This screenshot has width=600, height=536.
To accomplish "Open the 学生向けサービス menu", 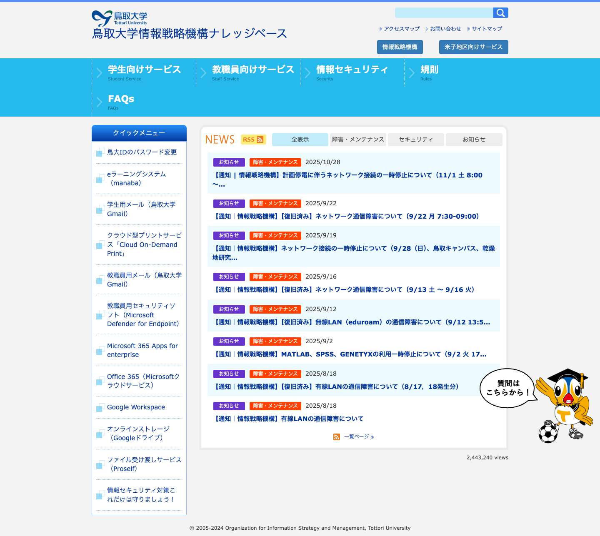I will click(144, 70).
